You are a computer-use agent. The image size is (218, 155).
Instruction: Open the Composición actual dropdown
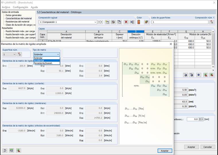click(95, 22)
